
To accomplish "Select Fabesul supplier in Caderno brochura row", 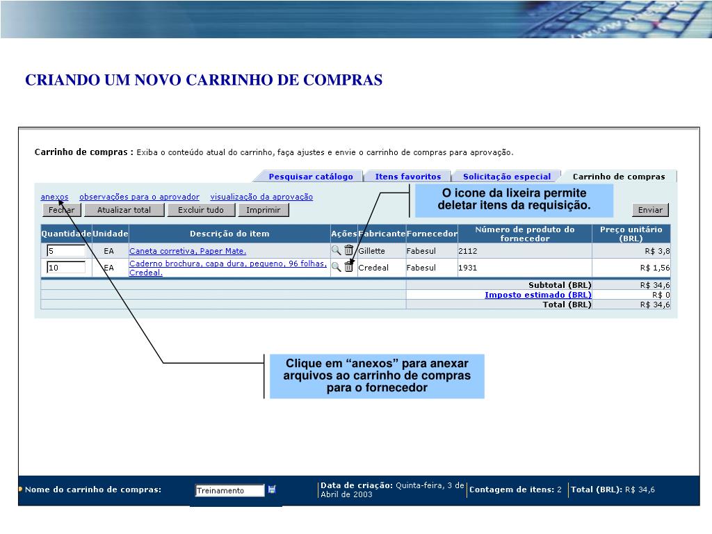I will (x=421, y=268).
